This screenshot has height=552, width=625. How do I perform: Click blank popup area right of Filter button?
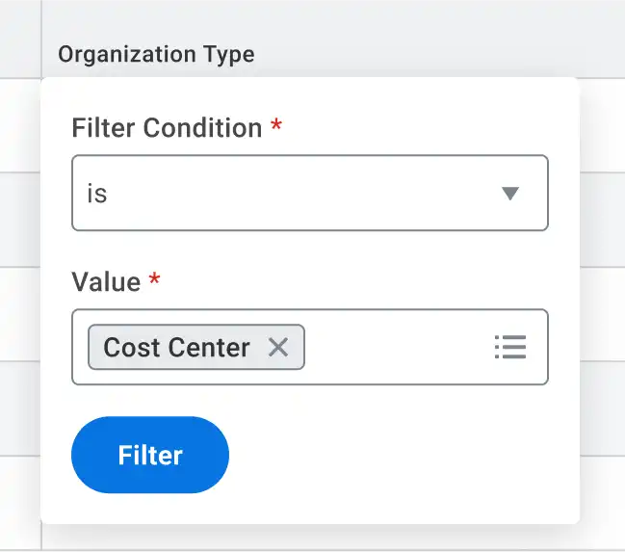(x=404, y=455)
